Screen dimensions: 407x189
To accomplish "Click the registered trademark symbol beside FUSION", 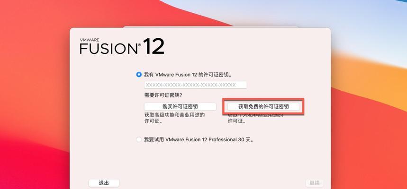I will [139, 45].
